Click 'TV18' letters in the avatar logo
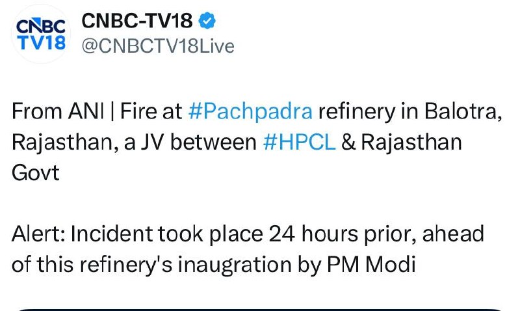This screenshot has height=311, width=520. pyautogui.click(x=40, y=43)
